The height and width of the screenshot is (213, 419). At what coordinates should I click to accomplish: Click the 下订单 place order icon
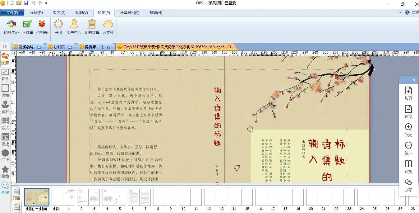(x=28, y=27)
